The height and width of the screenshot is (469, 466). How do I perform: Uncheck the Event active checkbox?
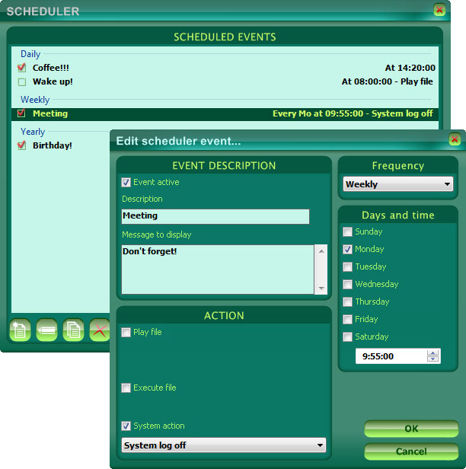click(x=126, y=182)
